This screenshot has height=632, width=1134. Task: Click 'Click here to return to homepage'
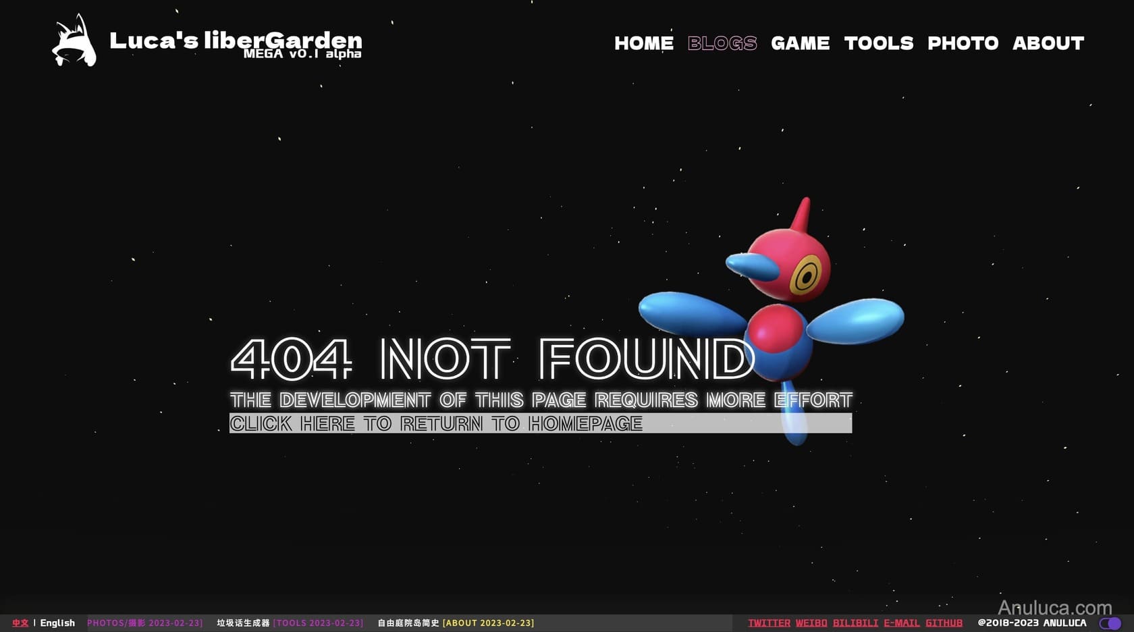(x=436, y=423)
